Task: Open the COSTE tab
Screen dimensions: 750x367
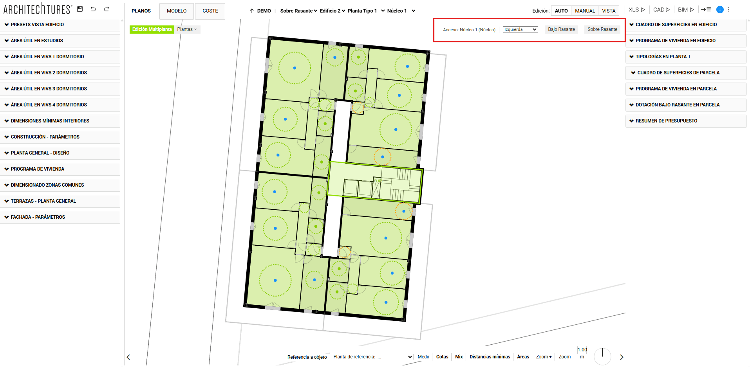Action: click(x=210, y=11)
